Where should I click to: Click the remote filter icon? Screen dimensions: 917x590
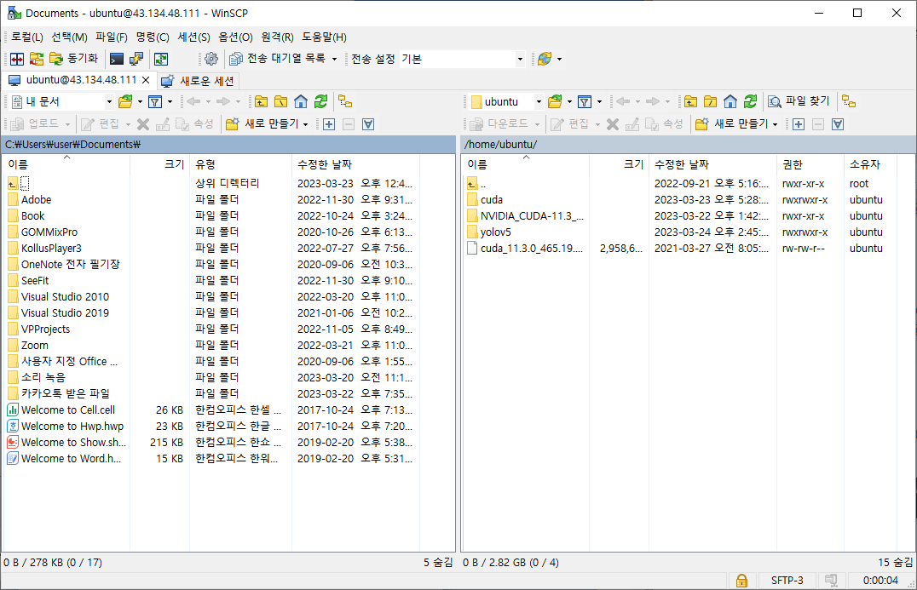point(585,101)
